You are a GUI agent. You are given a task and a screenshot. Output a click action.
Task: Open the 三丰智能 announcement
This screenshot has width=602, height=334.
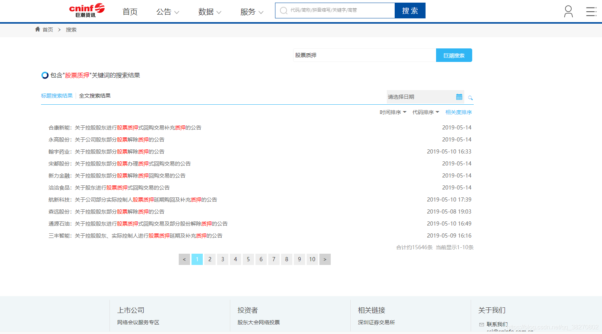click(x=135, y=236)
